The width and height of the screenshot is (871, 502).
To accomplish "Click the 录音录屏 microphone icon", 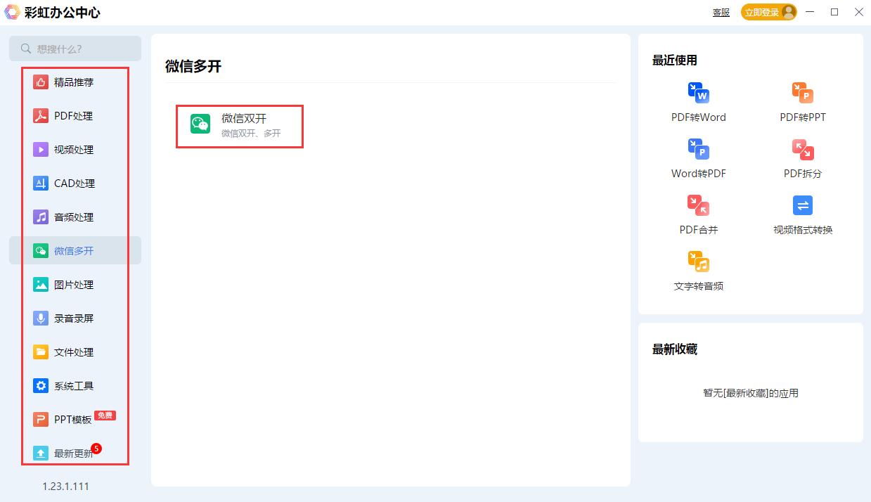I will (41, 318).
